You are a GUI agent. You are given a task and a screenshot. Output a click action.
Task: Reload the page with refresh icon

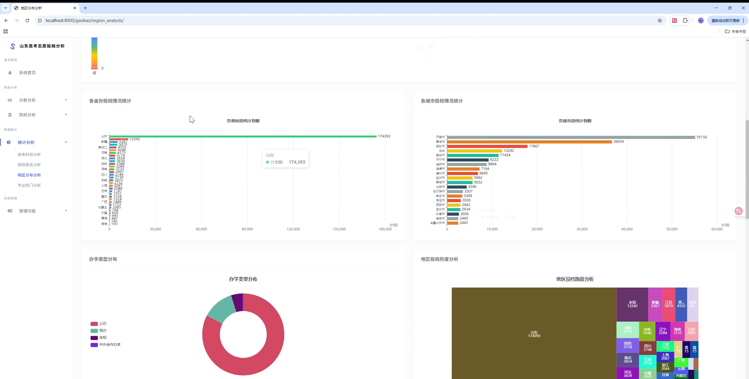click(27, 21)
